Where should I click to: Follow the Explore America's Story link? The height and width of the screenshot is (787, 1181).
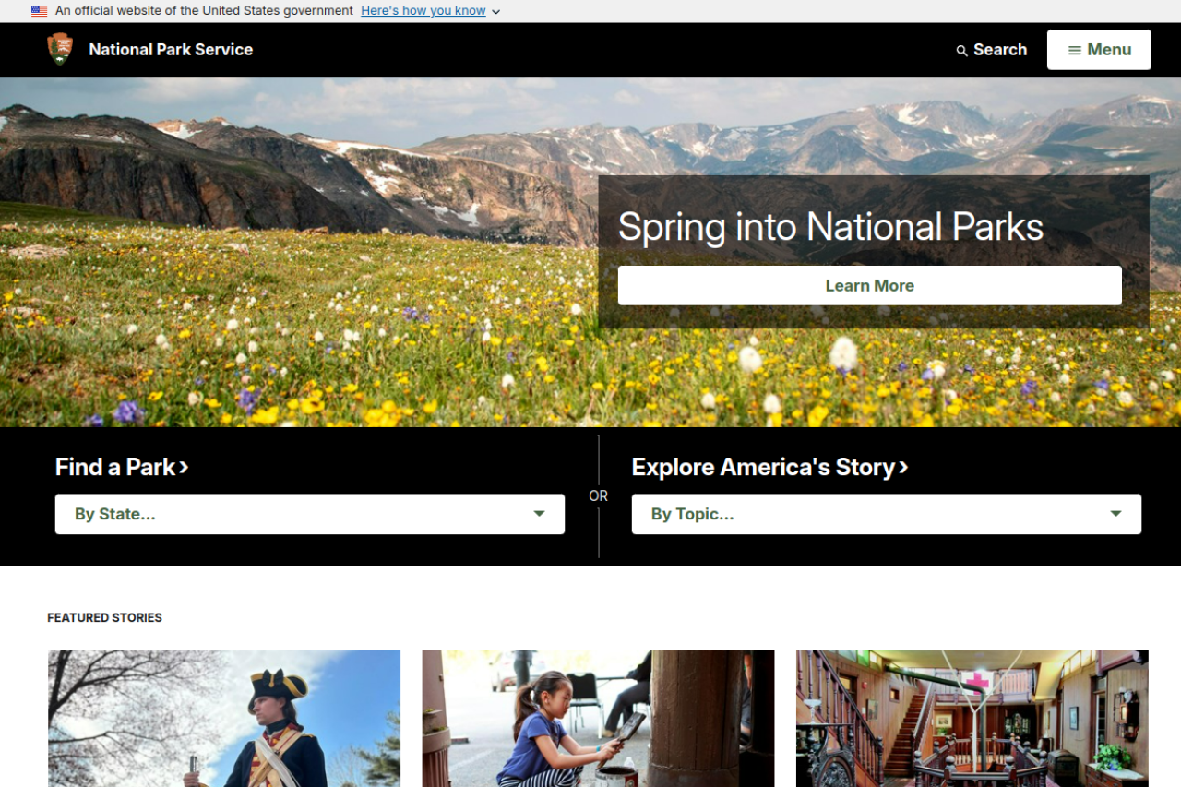pos(770,467)
